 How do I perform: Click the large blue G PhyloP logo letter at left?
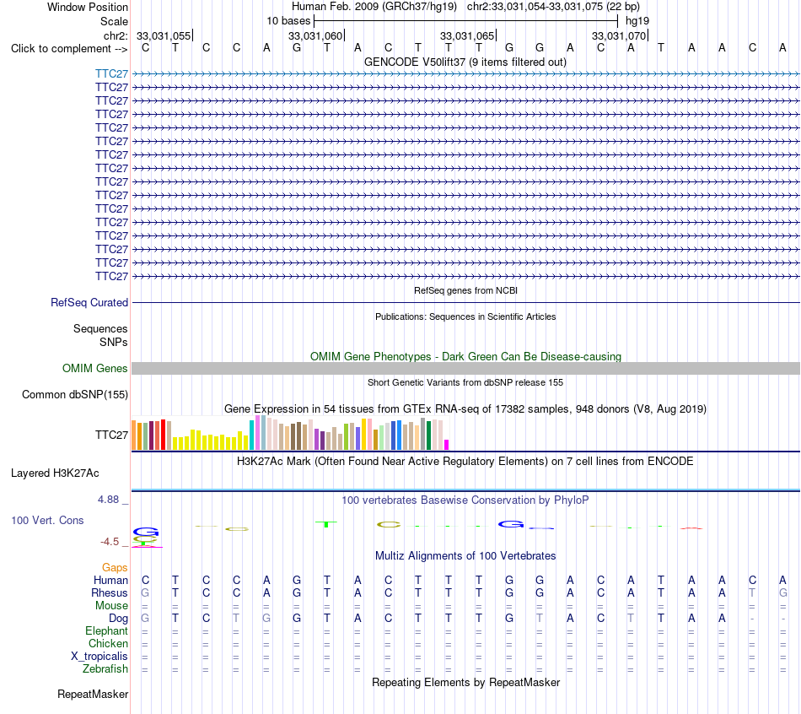[x=146, y=532]
